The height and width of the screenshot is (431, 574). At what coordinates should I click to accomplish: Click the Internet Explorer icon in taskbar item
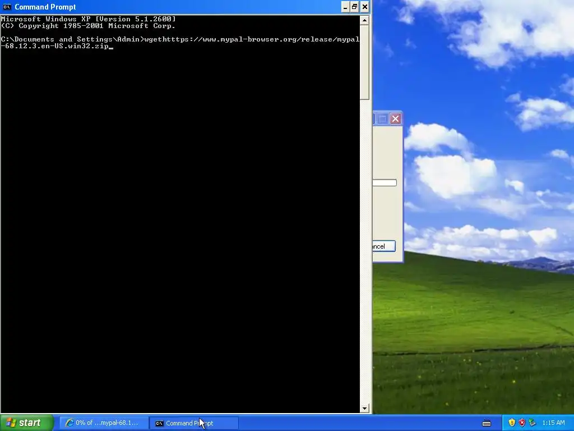pyautogui.click(x=69, y=423)
